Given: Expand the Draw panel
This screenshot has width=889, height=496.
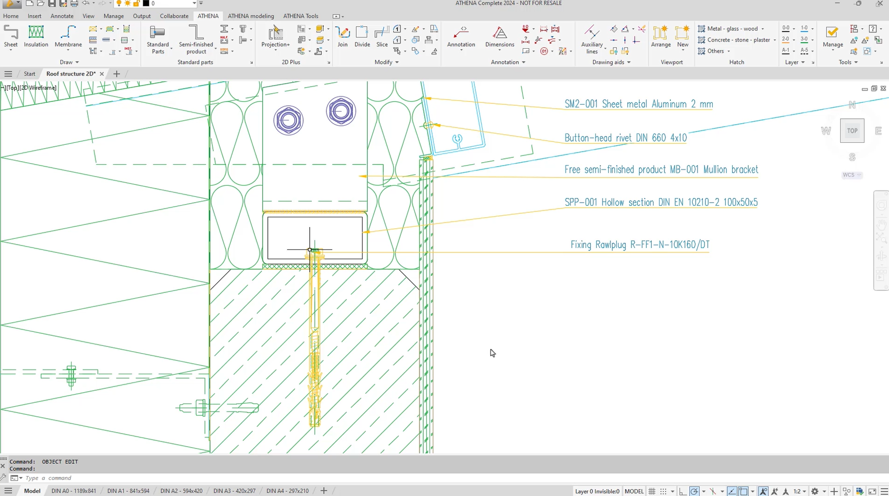Looking at the screenshot, I should pyautogui.click(x=69, y=62).
